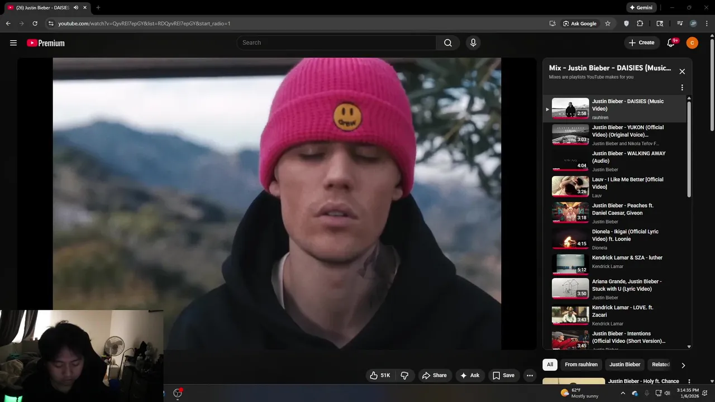Open the Lauv I Like Me Better thumbnail
Screen dimensions: 715x402
[x=570, y=186]
